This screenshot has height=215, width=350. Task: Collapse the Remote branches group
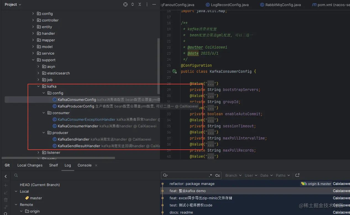(x=16, y=205)
